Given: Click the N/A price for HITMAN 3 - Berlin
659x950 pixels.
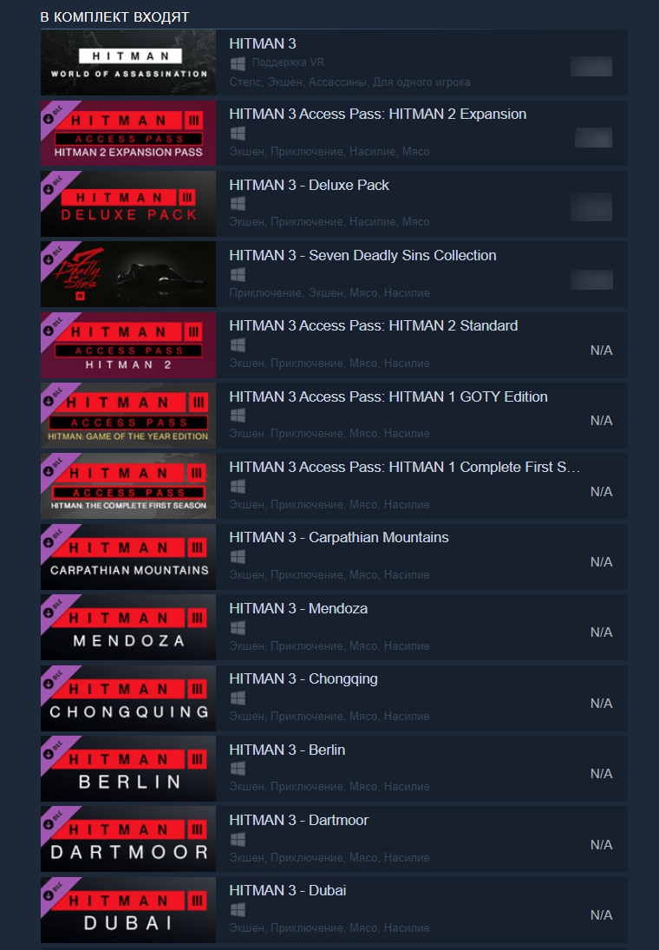Looking at the screenshot, I should click(601, 774).
